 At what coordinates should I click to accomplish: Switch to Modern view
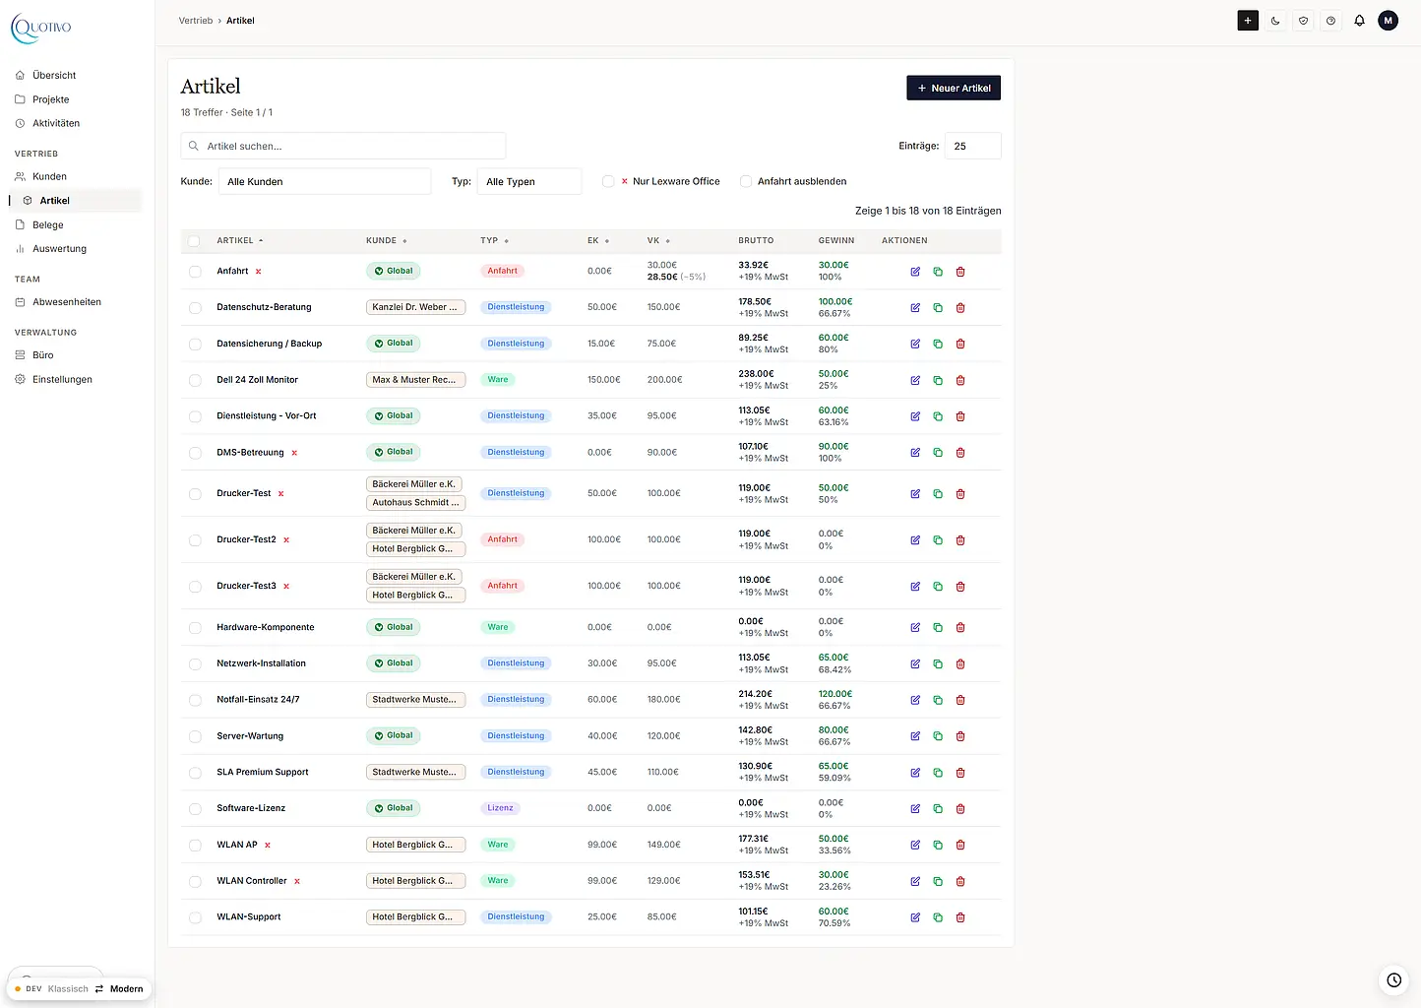pos(126,988)
